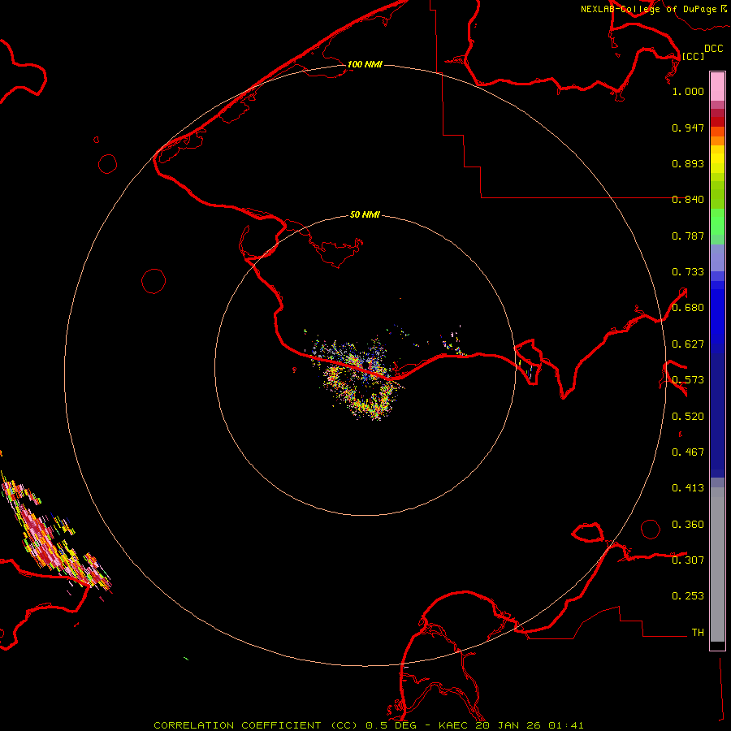731x731 pixels.
Task: Click the 0.840 scale value label
Action: (688, 200)
